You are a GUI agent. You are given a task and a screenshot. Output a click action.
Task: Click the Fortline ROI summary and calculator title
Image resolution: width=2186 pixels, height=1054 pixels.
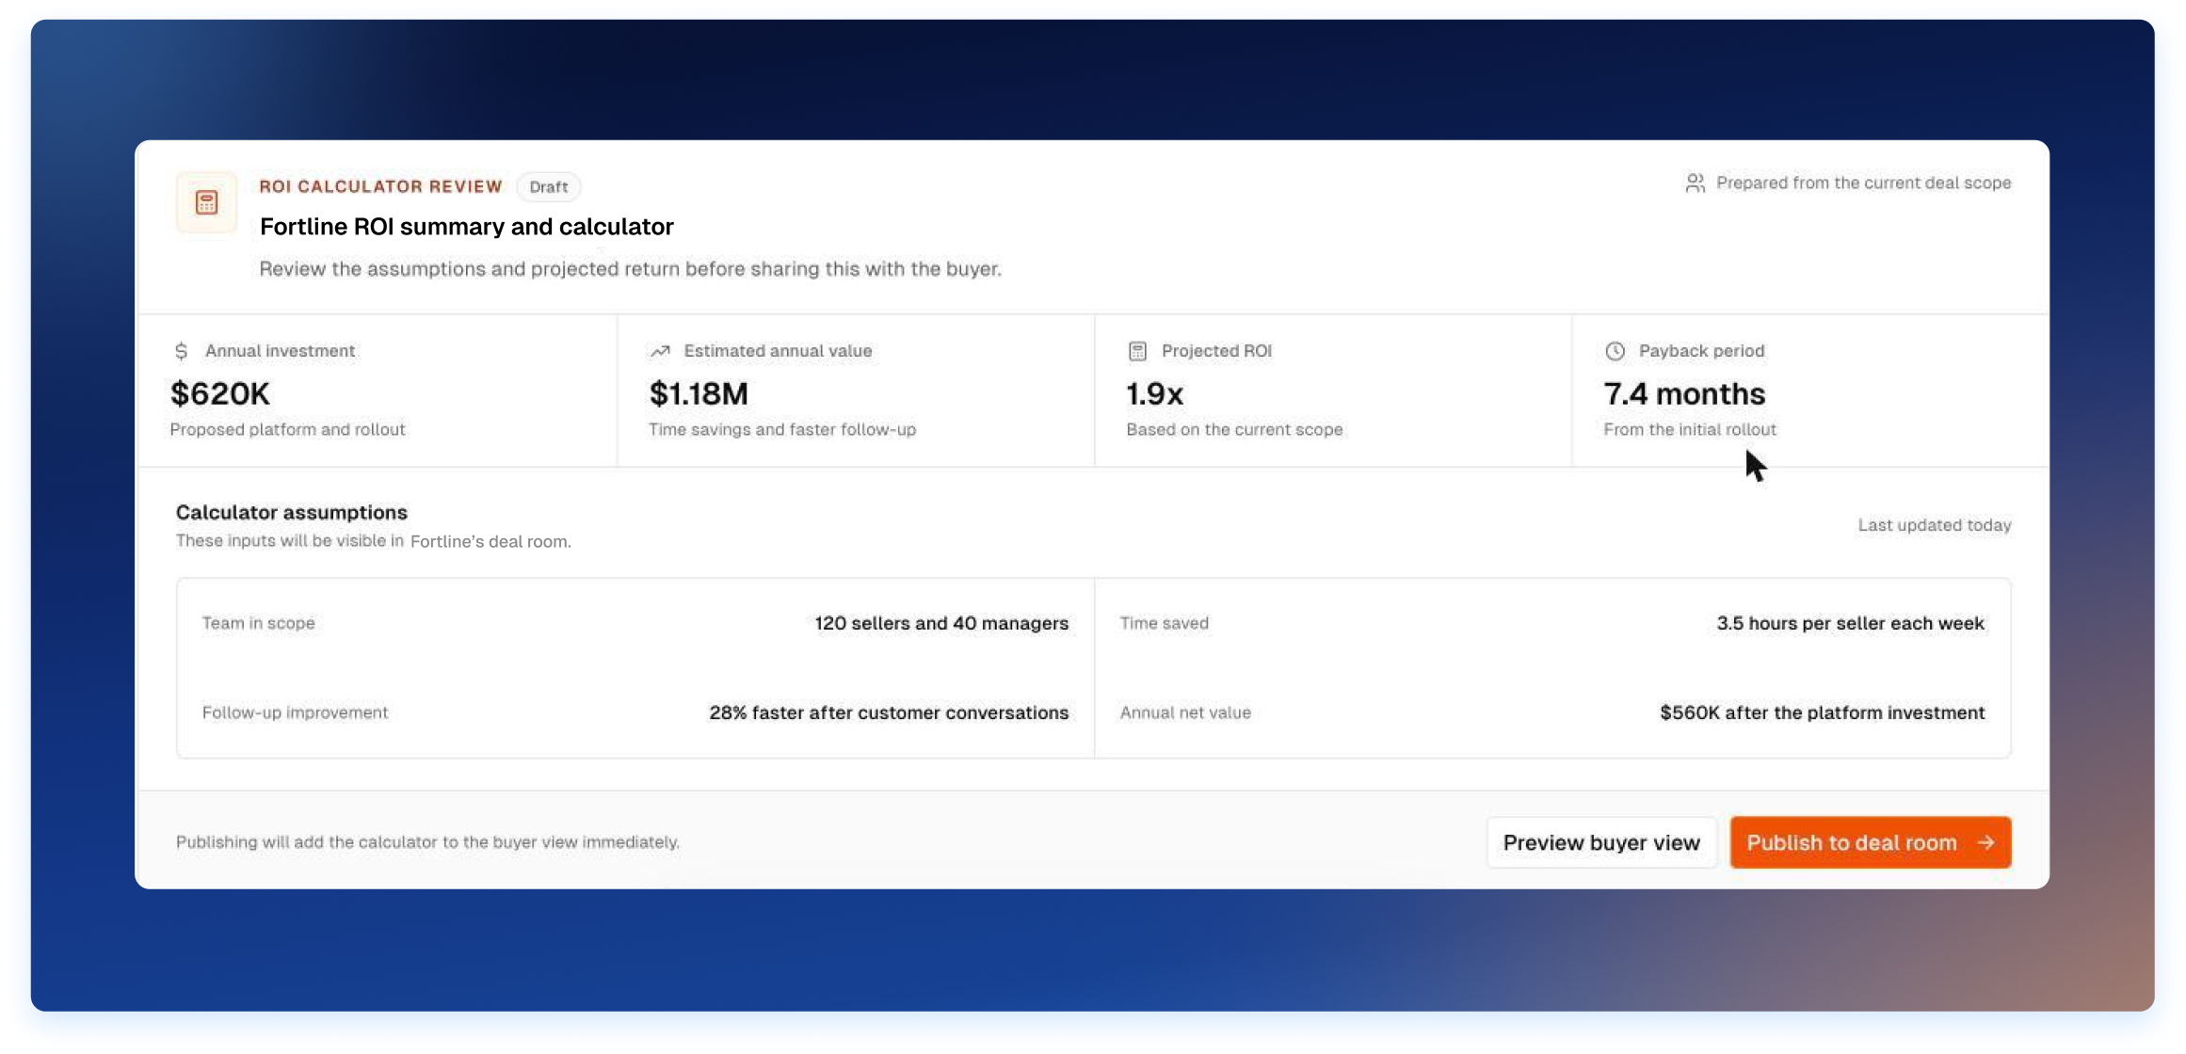coord(466,227)
